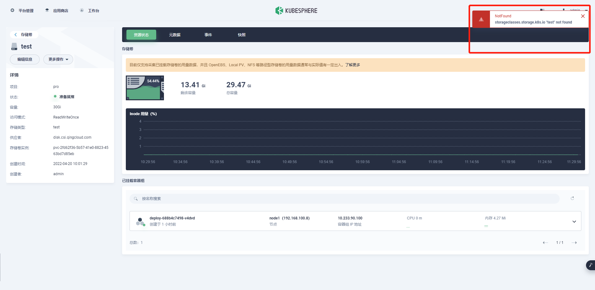The image size is (595, 290).
Task: Click the 编辑信息 button
Action: point(24,59)
